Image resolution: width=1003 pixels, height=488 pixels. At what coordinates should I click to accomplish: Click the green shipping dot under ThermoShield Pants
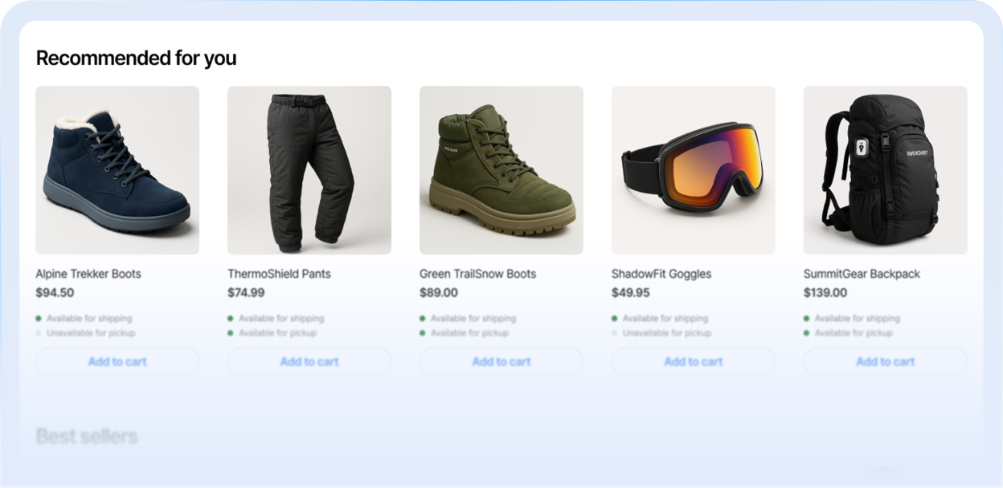tap(231, 319)
